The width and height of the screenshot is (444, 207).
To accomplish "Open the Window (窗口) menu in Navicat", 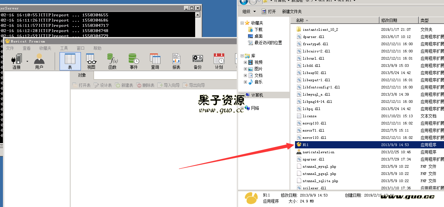I will pos(81,48).
